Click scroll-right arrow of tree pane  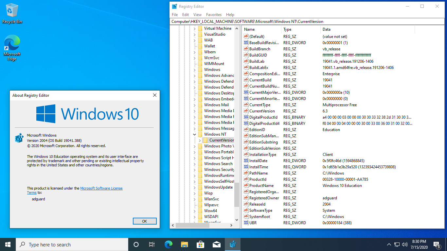tap(231, 225)
